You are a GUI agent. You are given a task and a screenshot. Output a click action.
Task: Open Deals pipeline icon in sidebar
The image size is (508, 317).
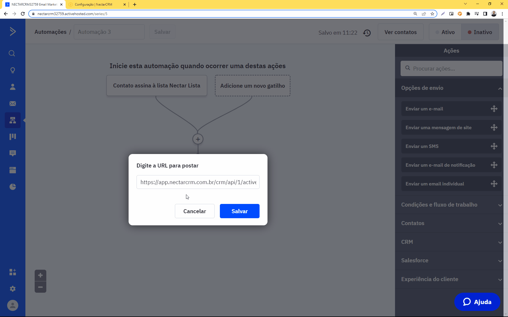pyautogui.click(x=13, y=137)
